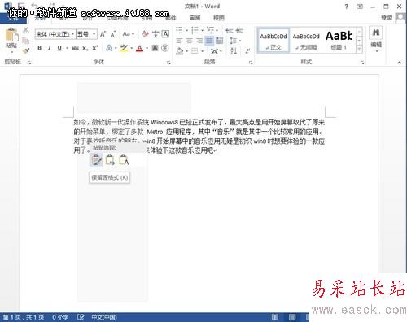Click the Cut scissors icon
Screen dimensions: 407x322
click(26, 30)
